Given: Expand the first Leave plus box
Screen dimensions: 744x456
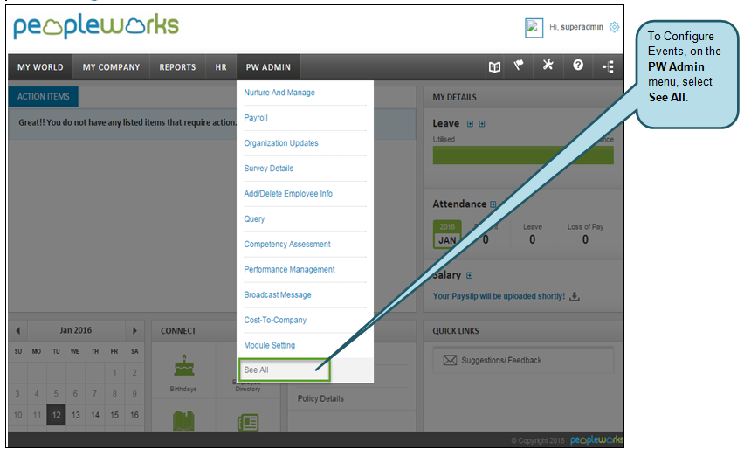Looking at the screenshot, I should coord(470,124).
